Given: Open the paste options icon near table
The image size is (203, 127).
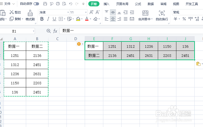Looking at the screenshot, I should 198,64.
